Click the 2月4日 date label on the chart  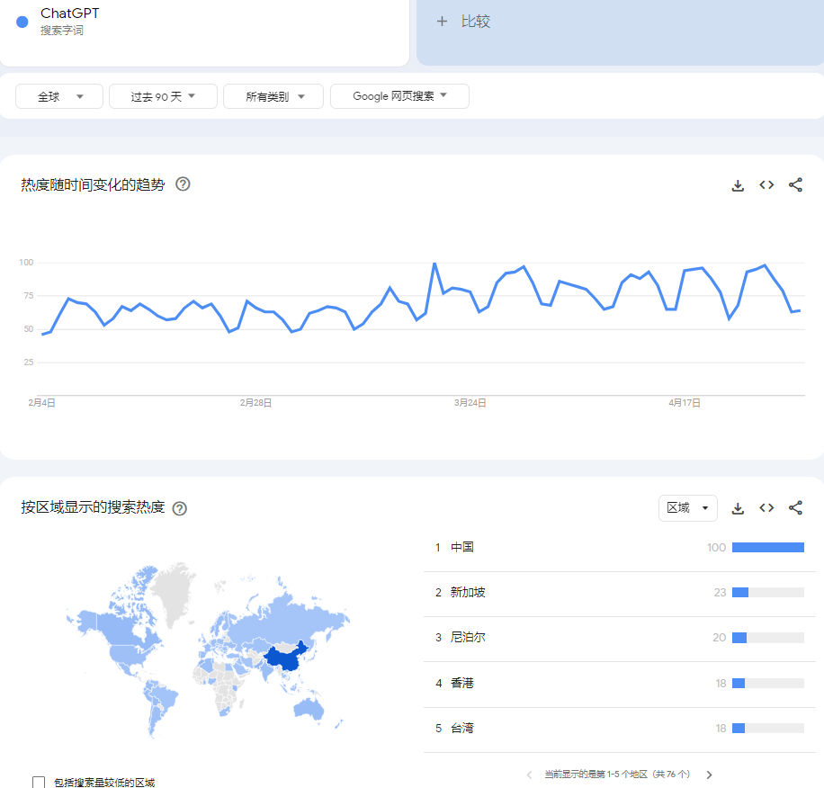(x=41, y=403)
